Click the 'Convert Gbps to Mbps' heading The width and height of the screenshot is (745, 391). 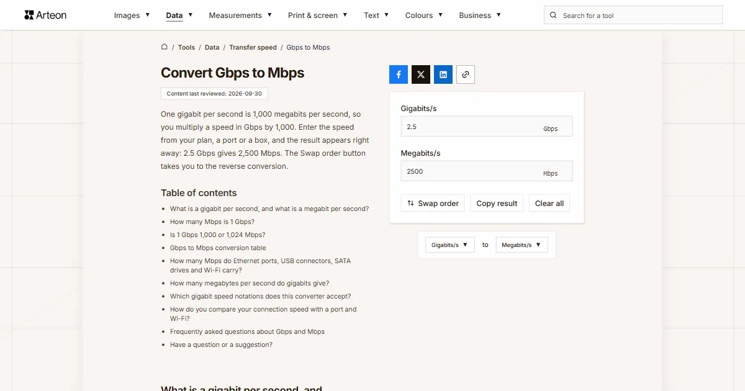tap(232, 73)
